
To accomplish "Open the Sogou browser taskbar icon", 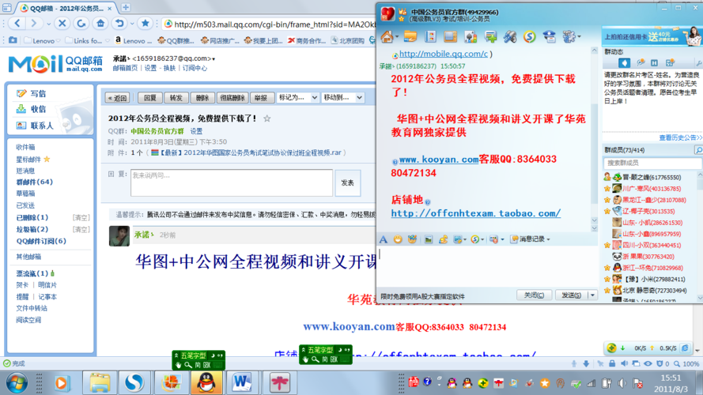I will pyautogui.click(x=134, y=383).
